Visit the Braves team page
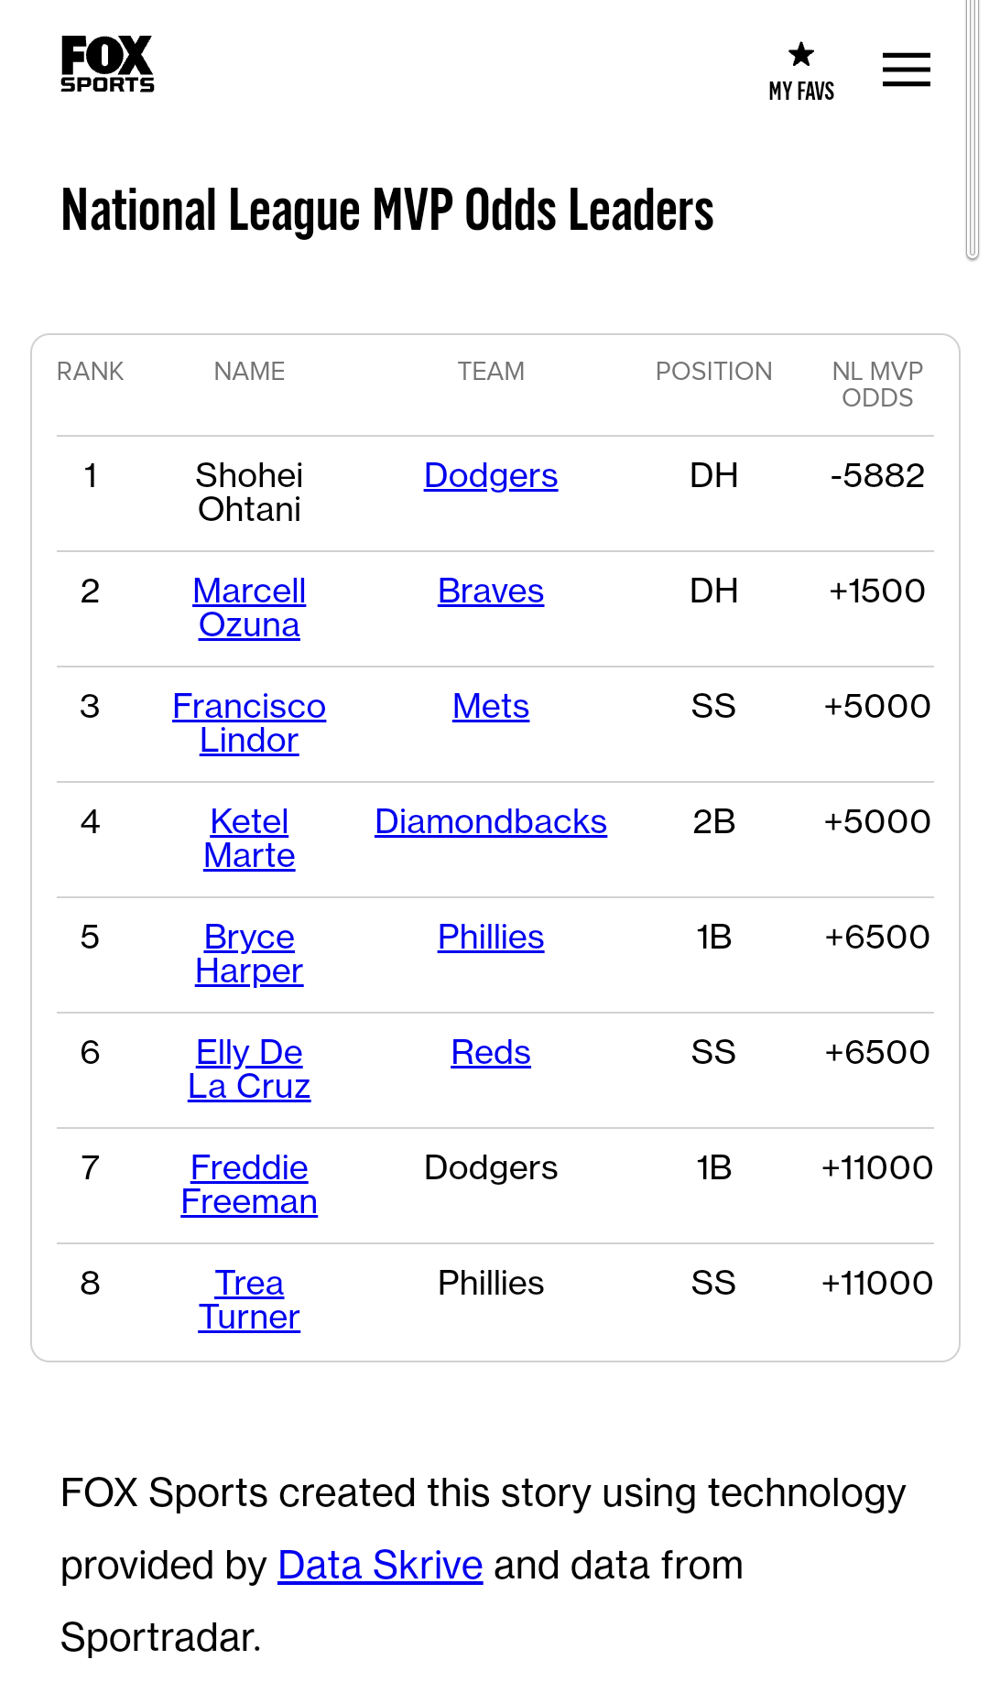 pos(490,591)
